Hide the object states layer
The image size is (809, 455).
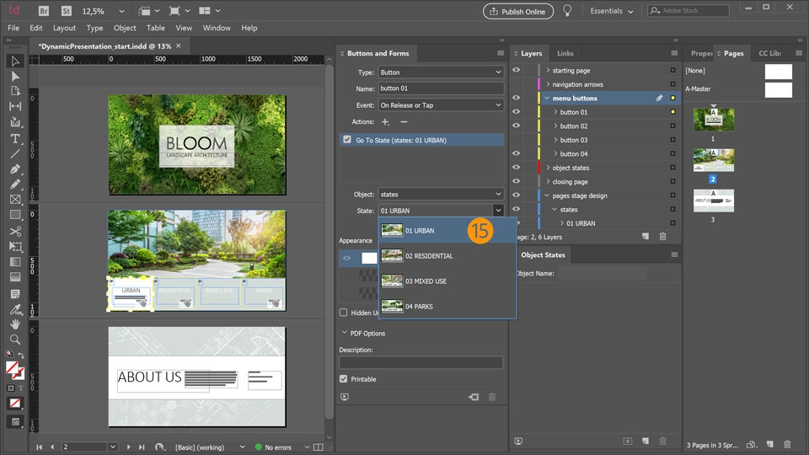tap(516, 167)
